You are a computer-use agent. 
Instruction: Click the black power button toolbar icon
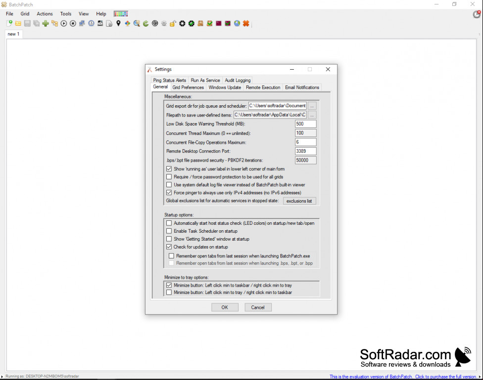tap(155, 23)
